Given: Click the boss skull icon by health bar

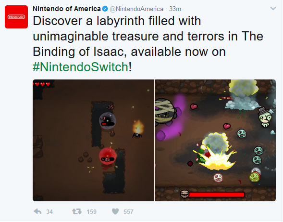Looking at the screenshot, I should click(x=185, y=194).
